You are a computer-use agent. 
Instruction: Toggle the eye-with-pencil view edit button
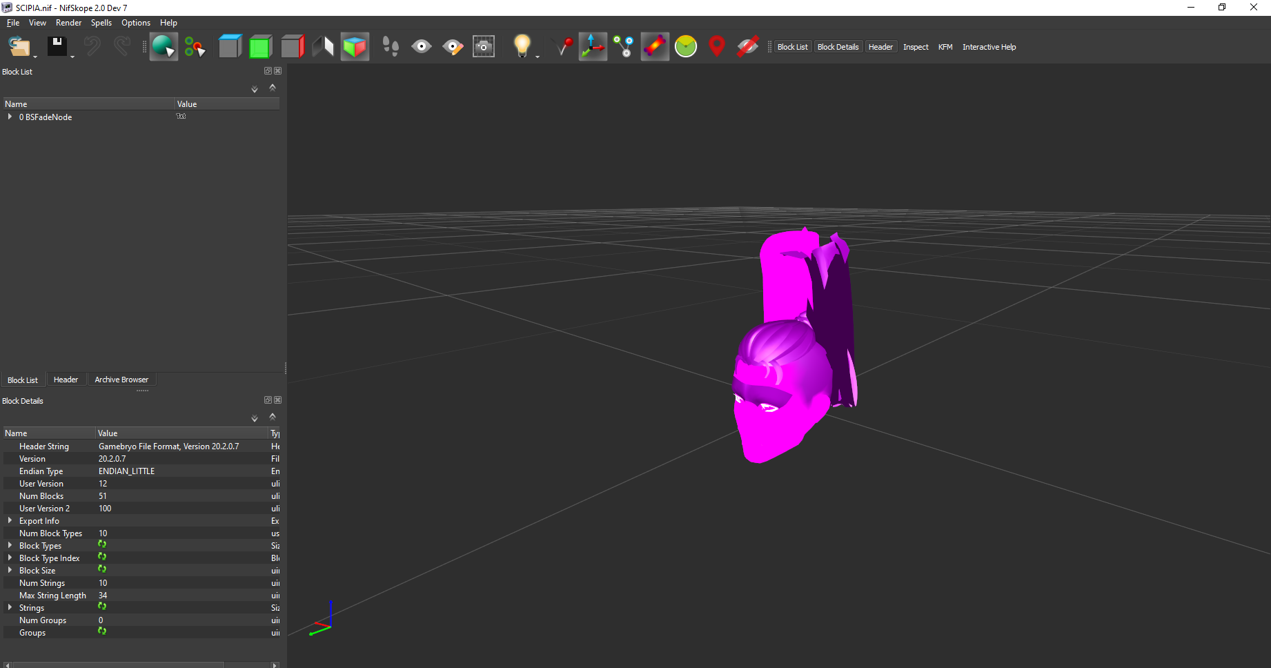click(453, 47)
